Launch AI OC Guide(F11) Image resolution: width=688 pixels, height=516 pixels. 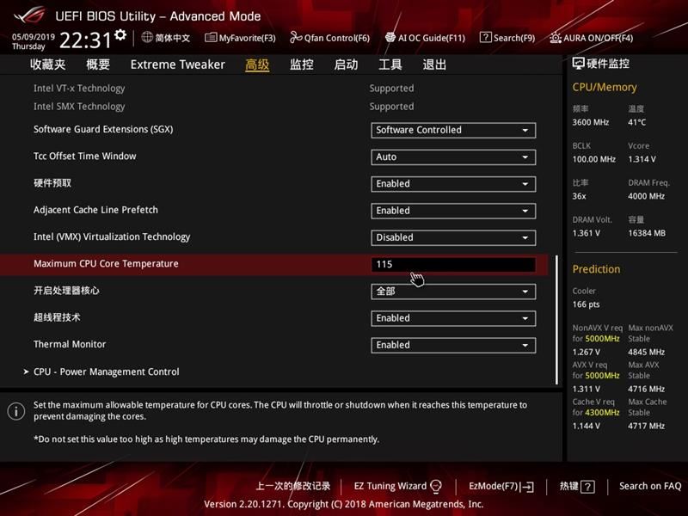425,38
